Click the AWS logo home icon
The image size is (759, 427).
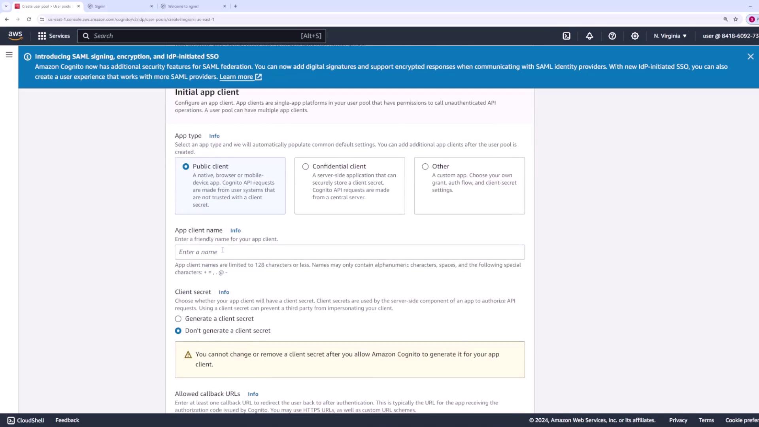pos(15,36)
